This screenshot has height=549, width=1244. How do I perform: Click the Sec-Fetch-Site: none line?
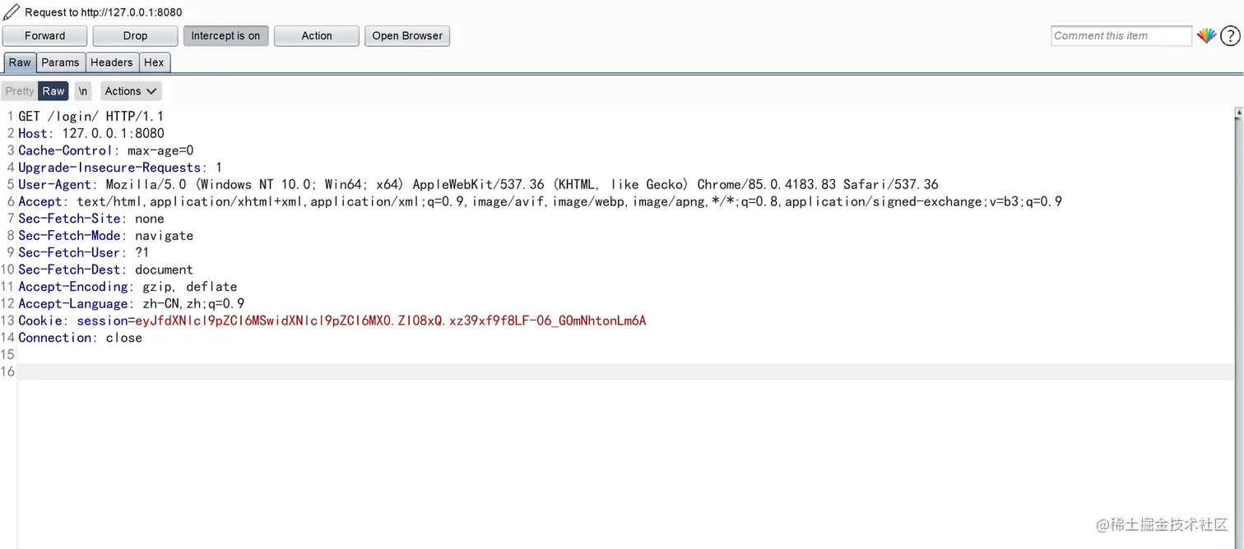(91, 219)
